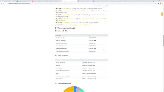Click the yellow side widget on right edge

162,14
